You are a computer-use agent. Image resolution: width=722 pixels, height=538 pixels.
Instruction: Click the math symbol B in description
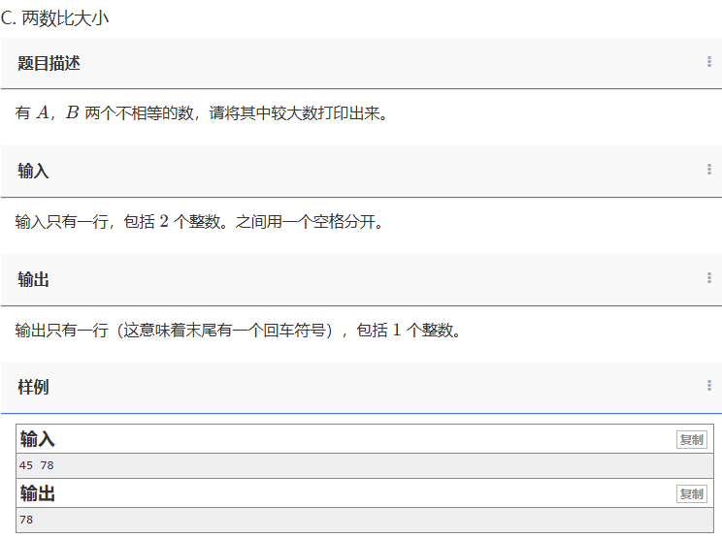pos(71,113)
